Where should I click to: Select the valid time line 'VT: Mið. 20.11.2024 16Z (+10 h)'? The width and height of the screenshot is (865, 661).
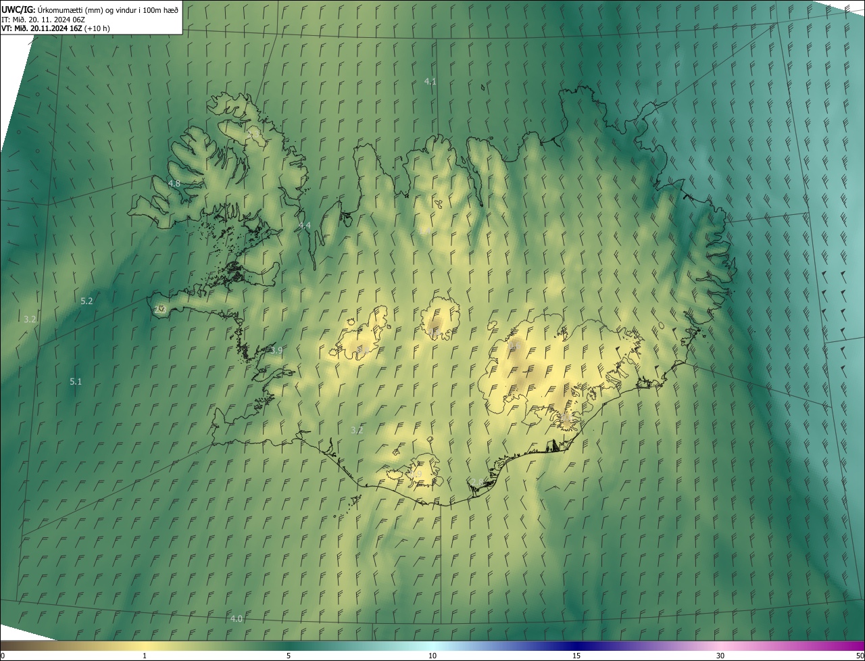pos(55,28)
